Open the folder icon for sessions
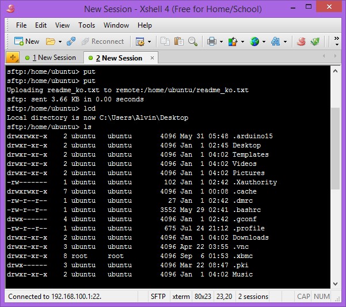Screen dimensions: 346x307 tap(50, 41)
